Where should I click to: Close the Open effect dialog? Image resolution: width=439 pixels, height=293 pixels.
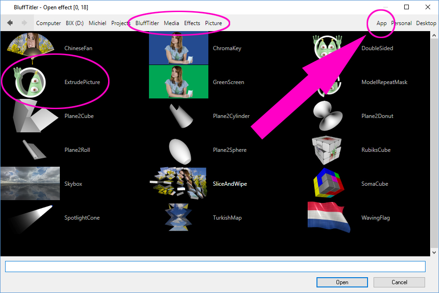pos(428,7)
